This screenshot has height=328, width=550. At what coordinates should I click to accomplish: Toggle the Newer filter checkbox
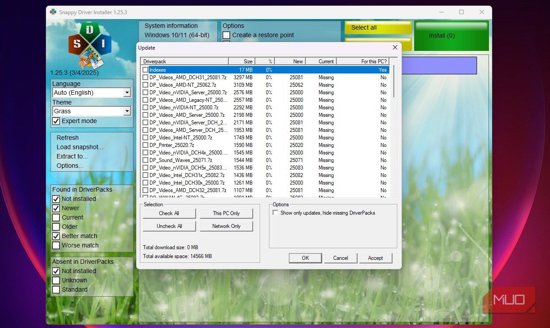(x=56, y=208)
